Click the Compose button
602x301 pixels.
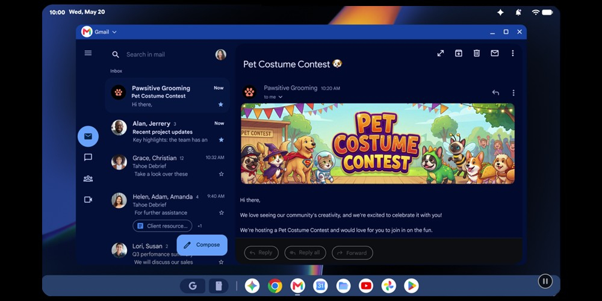202,245
